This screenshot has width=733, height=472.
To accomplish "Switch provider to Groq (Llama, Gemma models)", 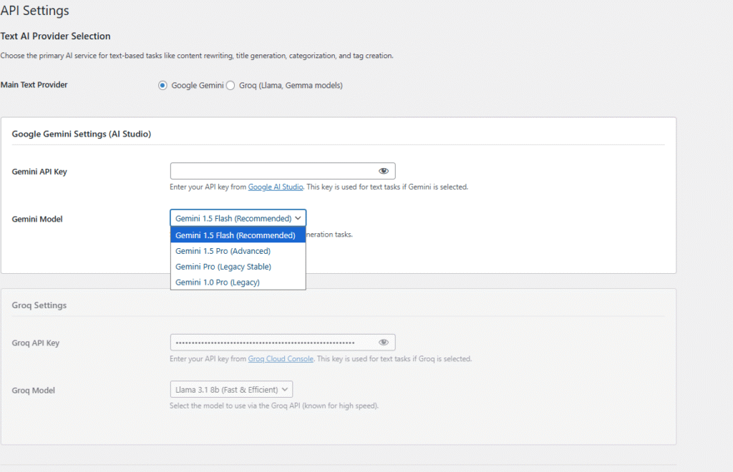I will tap(229, 84).
